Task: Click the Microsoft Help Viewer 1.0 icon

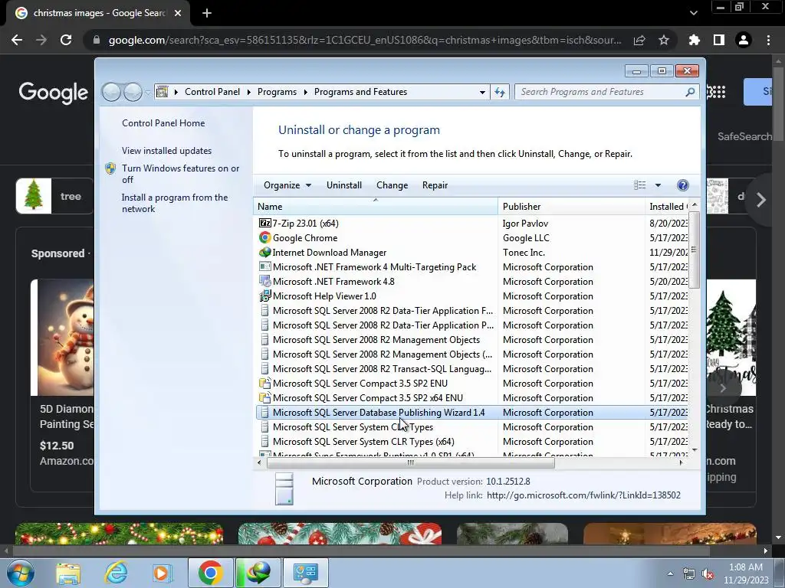Action: tap(264, 296)
